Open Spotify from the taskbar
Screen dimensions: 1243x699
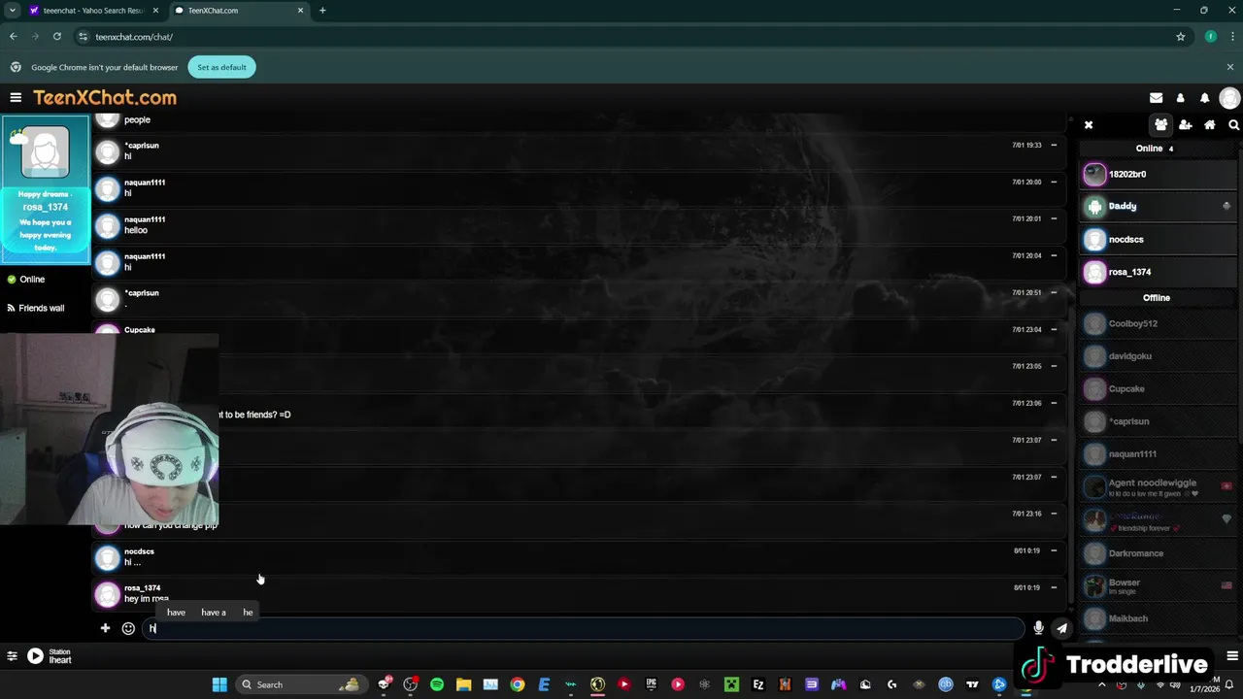pyautogui.click(x=437, y=684)
